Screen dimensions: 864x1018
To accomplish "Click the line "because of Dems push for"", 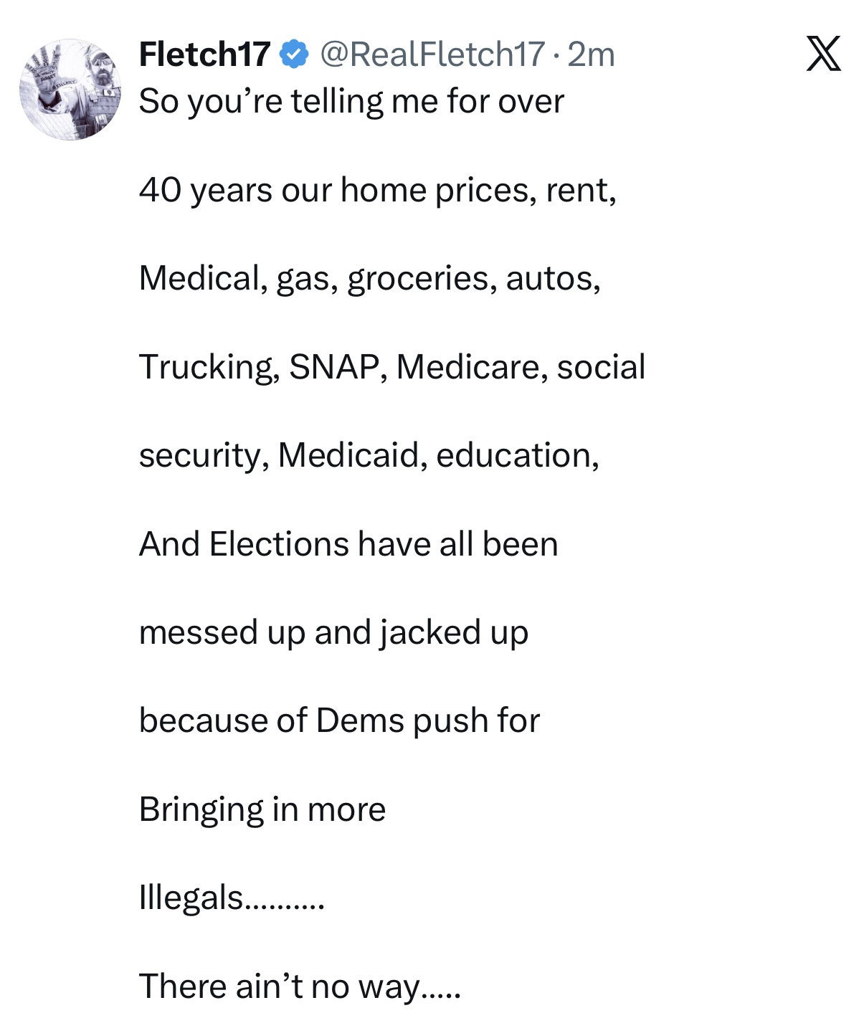I will click(339, 720).
